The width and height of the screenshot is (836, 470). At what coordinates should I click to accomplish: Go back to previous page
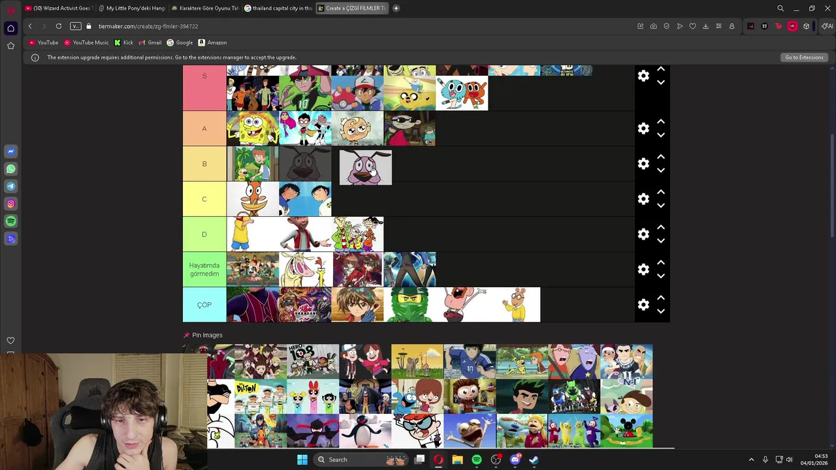(x=29, y=26)
